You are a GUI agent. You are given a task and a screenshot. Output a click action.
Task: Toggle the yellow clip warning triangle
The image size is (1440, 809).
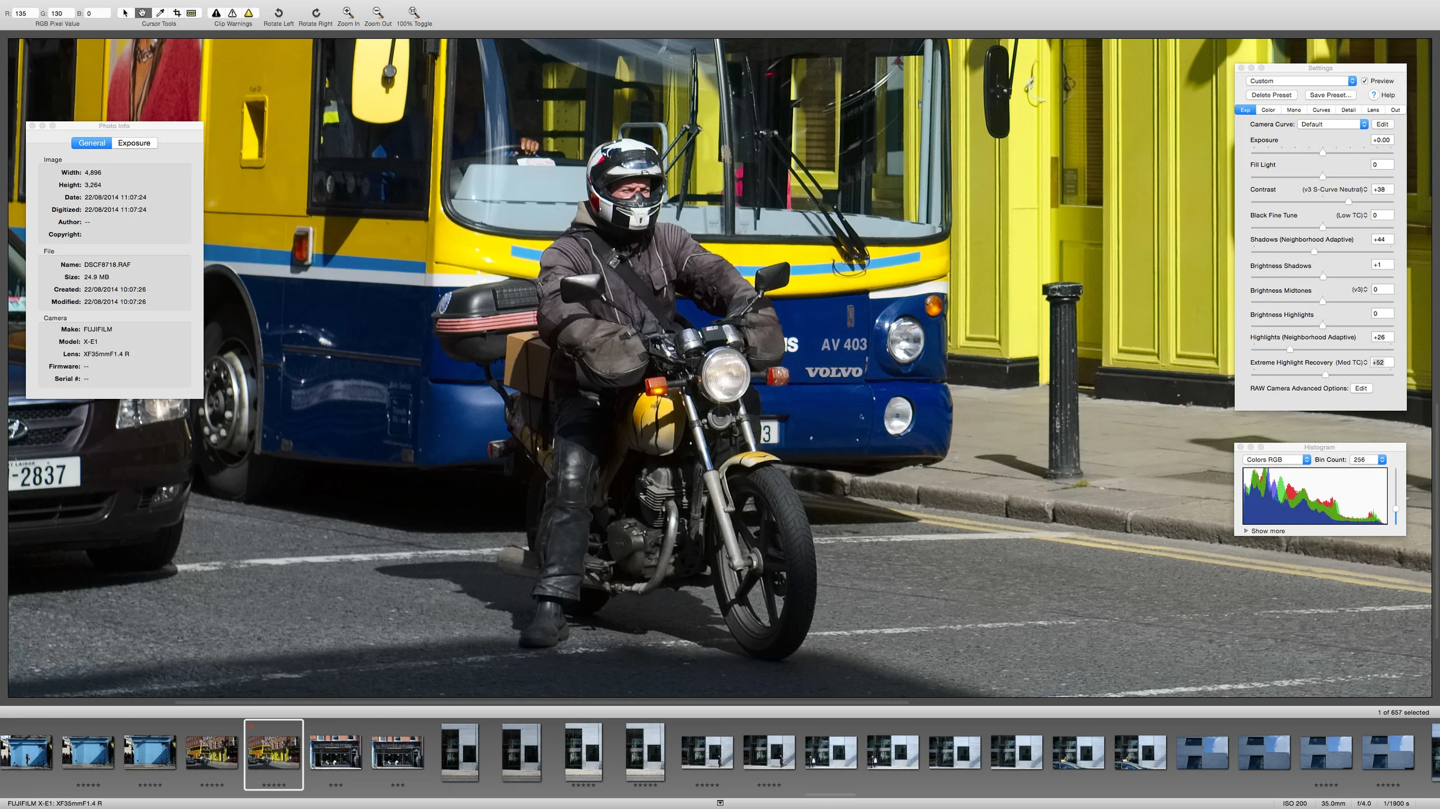click(x=249, y=13)
